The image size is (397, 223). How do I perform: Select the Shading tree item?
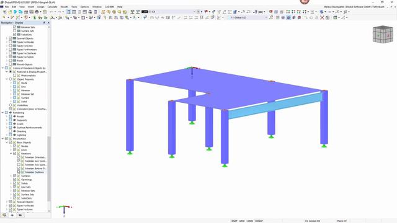22,131
